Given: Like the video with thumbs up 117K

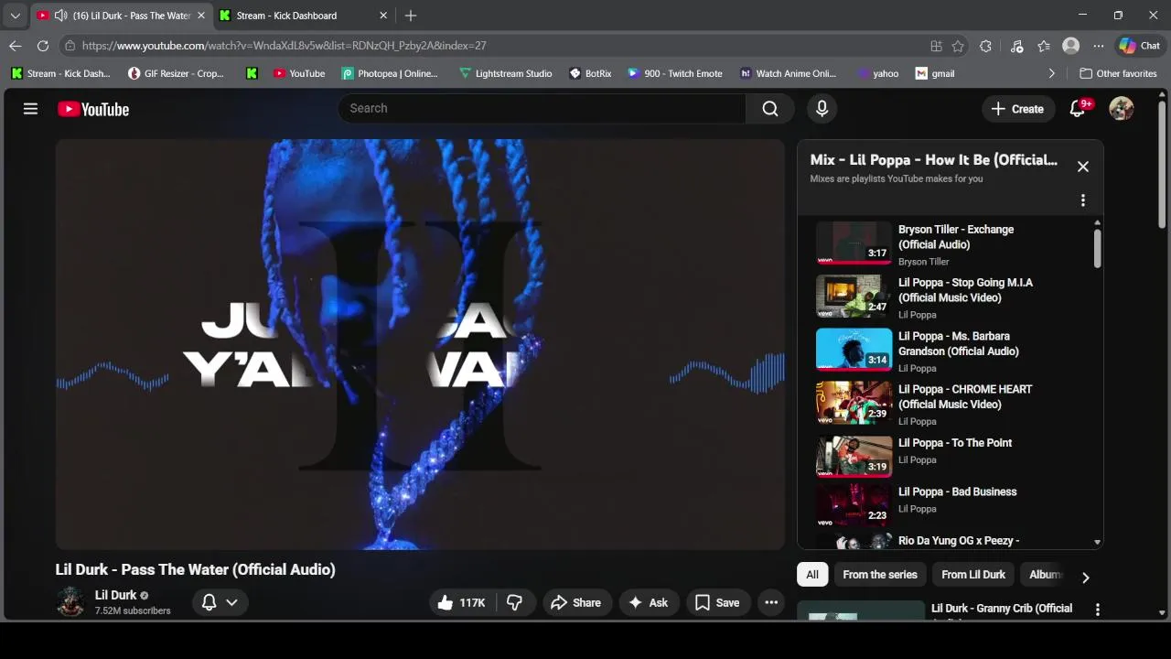Looking at the screenshot, I should tap(461, 602).
